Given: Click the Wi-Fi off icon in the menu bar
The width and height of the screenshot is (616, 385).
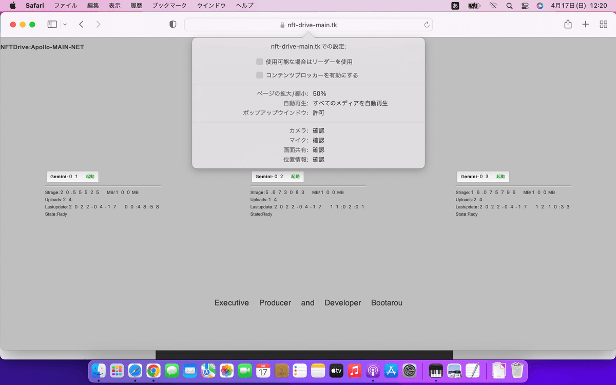Looking at the screenshot, I should [x=493, y=6].
